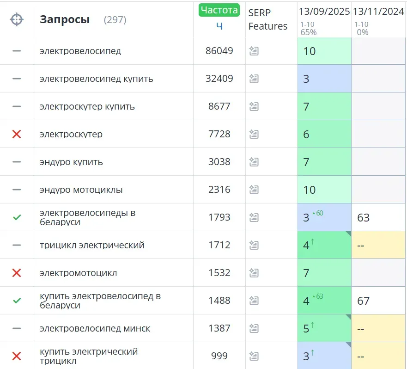407x369 pixels.
Task: Click query text электровелосипед купить
Action: [x=96, y=79]
